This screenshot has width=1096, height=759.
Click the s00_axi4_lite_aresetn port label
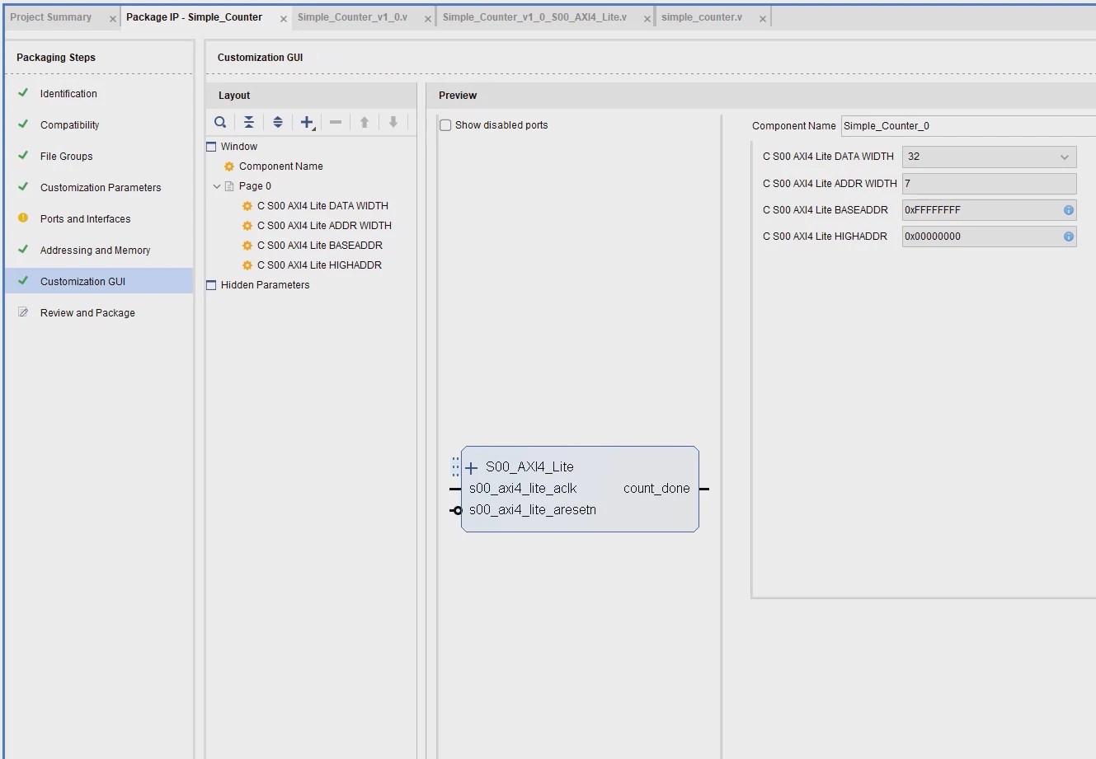[x=533, y=510]
